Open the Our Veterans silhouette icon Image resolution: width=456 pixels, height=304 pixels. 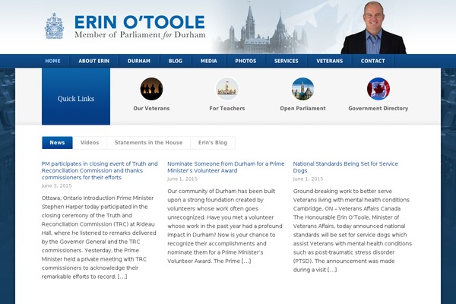[x=151, y=89]
